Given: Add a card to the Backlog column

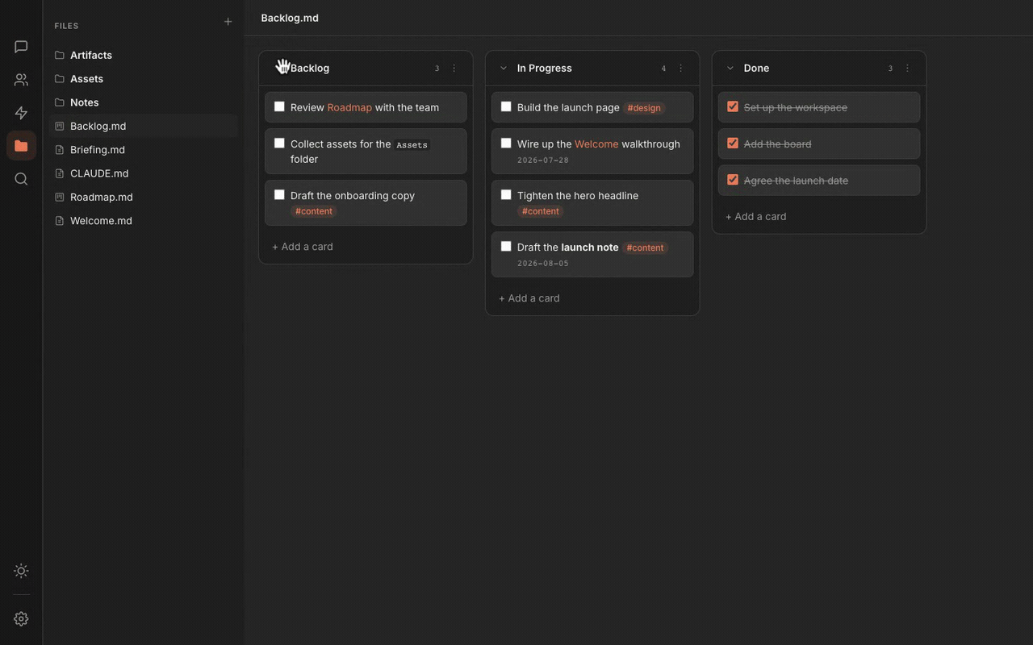Looking at the screenshot, I should [303, 247].
